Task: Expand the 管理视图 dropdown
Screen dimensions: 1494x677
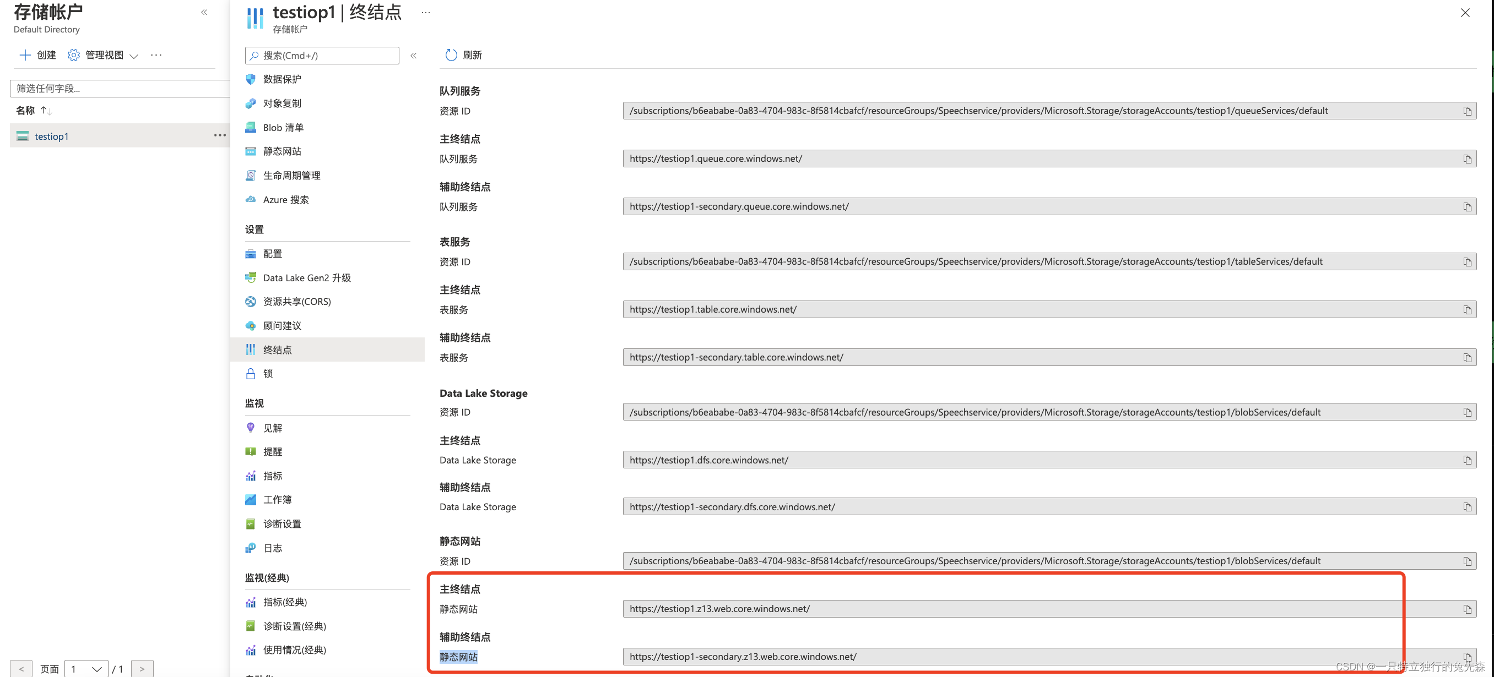Action: 105,55
